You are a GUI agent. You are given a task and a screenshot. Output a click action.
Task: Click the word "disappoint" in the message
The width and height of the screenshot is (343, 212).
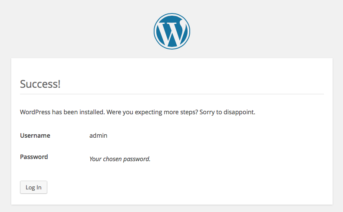(x=238, y=112)
